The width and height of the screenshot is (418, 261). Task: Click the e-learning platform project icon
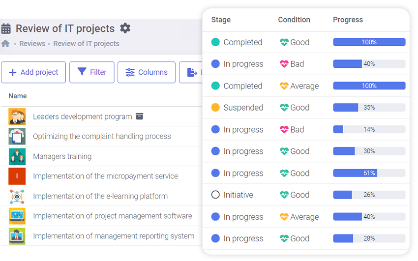17,196
